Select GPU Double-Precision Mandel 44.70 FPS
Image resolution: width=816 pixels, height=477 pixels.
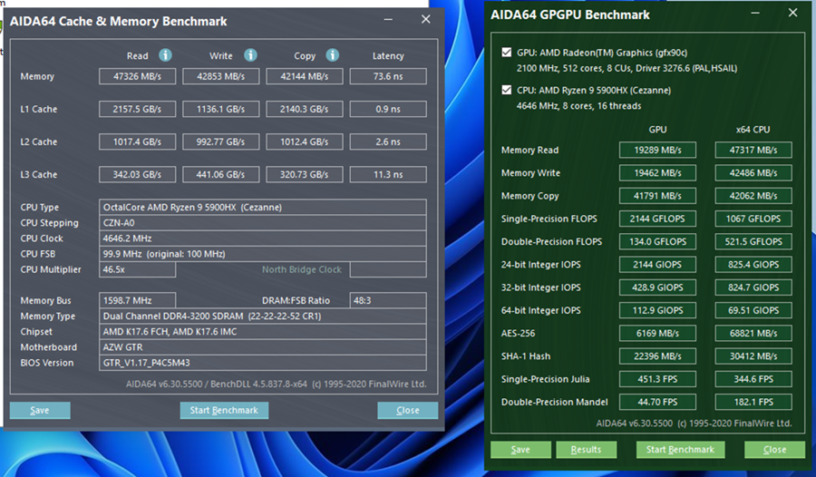click(658, 402)
